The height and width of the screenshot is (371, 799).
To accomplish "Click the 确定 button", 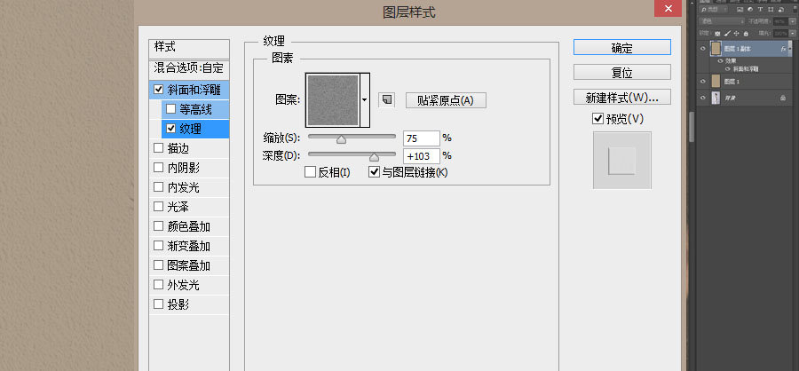I will click(x=622, y=47).
